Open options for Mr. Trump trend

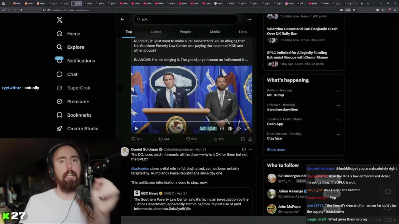click(339, 91)
